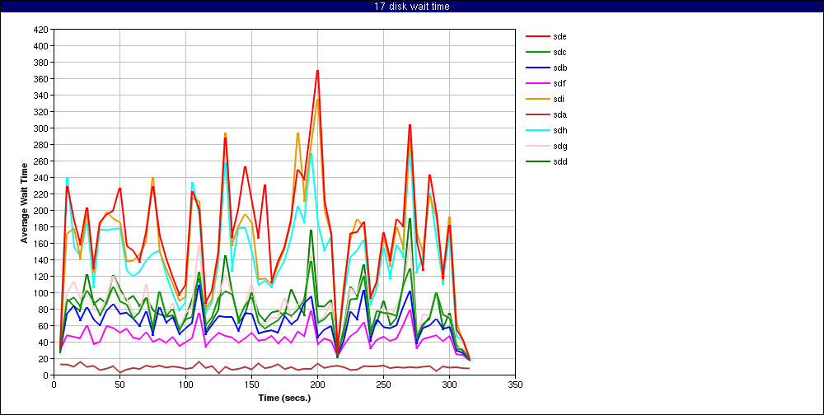Click the sdf legend label
This screenshot has height=415, width=824.
point(559,83)
